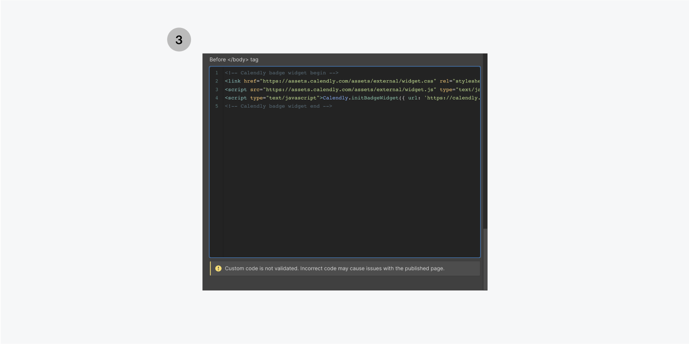The width and height of the screenshot is (689, 344).
Task: Click inside the custom code editor's empty area
Action: [x=352, y=183]
